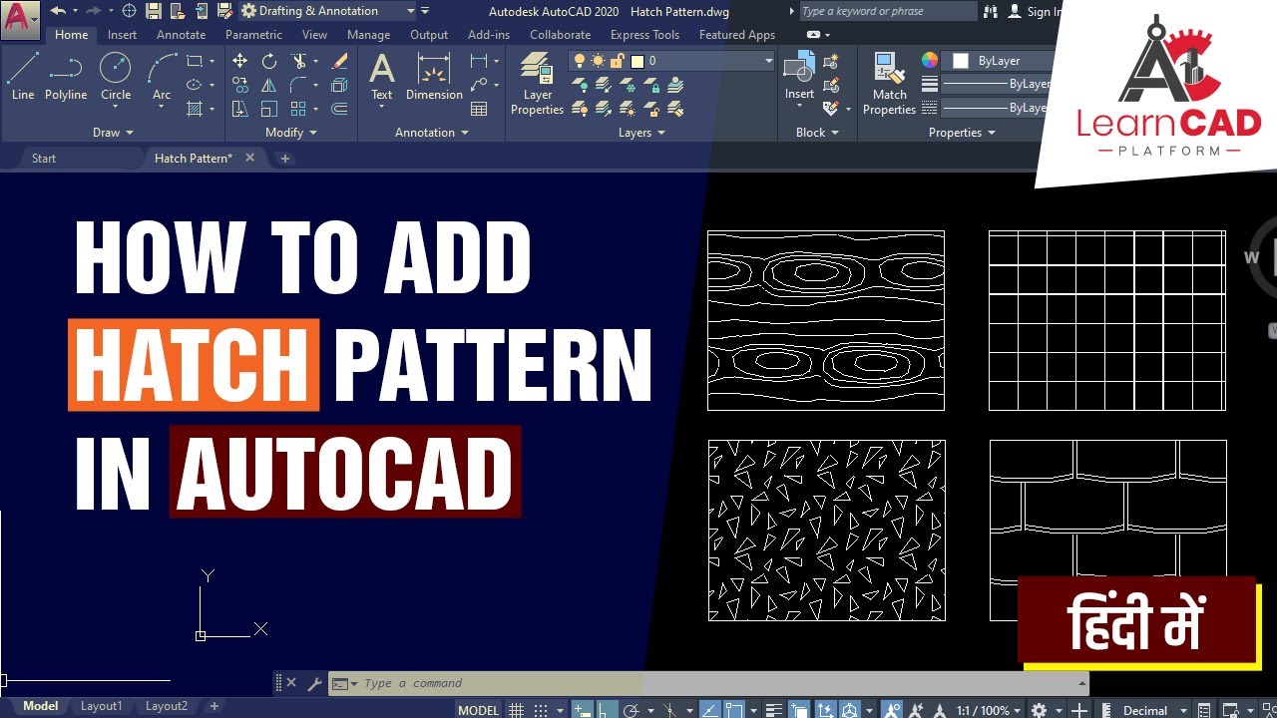Click the color wheel Object Color icon
The image size is (1277, 718).
pyautogui.click(x=930, y=61)
